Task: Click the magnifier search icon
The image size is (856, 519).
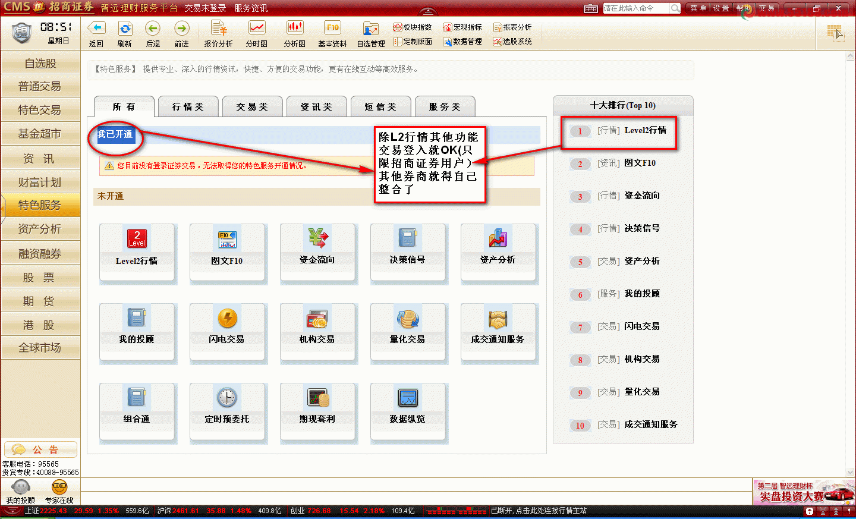Action: [x=675, y=8]
